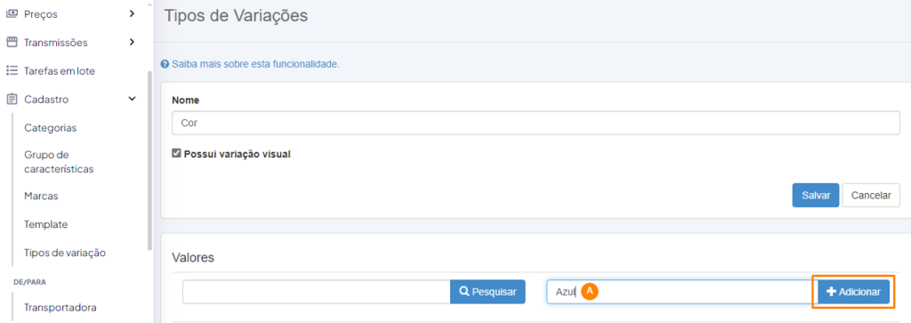911x323 pixels.
Task: Click the Transmissões store icon
Action: 12,43
